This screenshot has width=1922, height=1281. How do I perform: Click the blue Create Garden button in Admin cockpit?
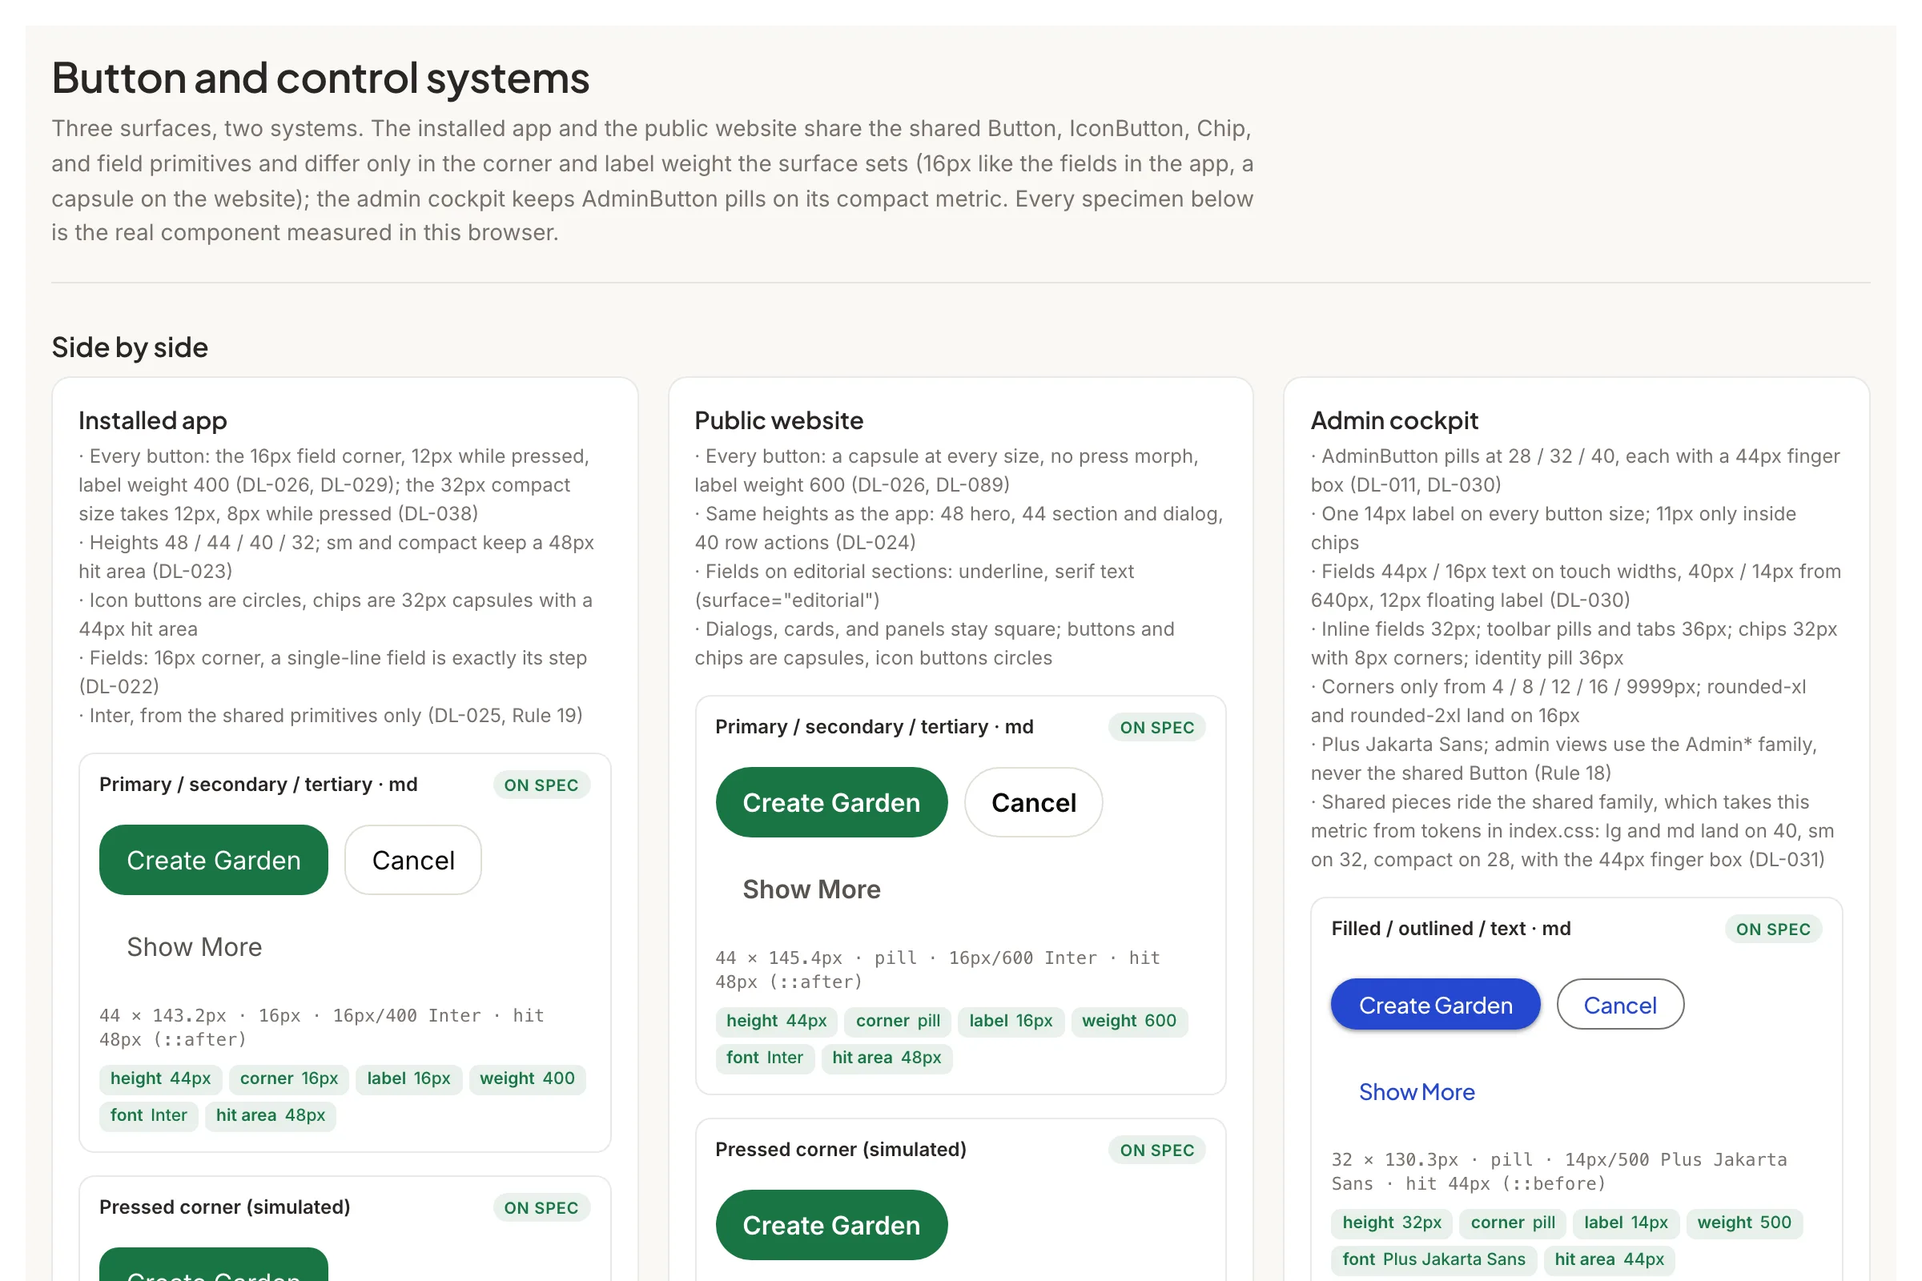(1435, 1005)
